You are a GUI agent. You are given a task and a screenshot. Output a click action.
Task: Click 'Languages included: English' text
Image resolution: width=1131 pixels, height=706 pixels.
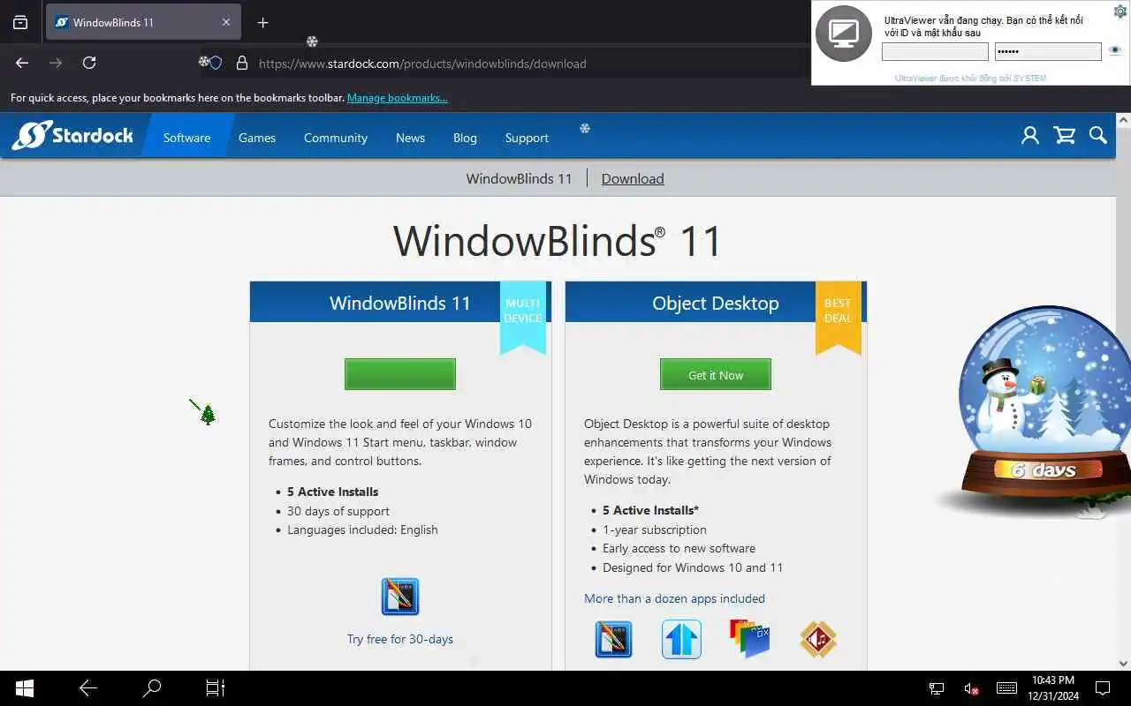tap(362, 529)
